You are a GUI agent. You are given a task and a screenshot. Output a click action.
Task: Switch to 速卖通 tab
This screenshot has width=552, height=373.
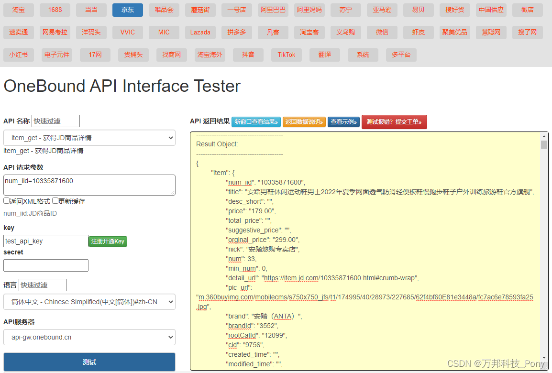point(19,33)
